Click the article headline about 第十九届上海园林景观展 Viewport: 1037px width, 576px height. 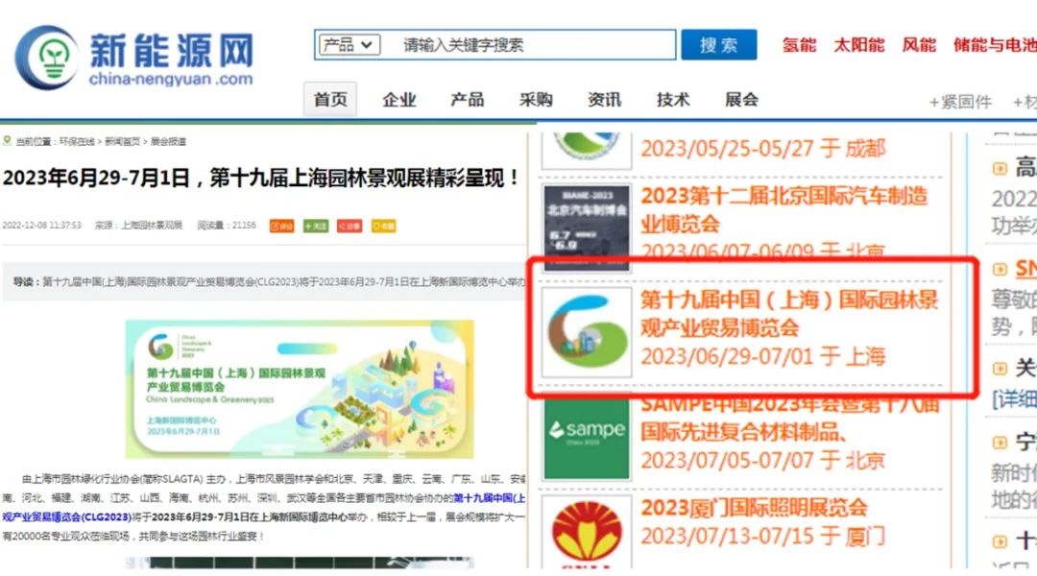coord(262,178)
